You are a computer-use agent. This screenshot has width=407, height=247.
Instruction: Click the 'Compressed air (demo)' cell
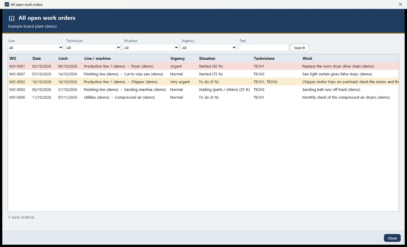135,97
